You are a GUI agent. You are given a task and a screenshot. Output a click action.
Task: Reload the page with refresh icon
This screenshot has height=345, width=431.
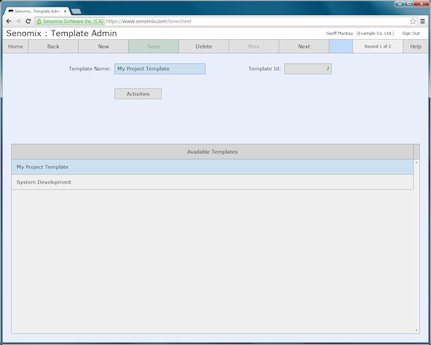point(28,21)
